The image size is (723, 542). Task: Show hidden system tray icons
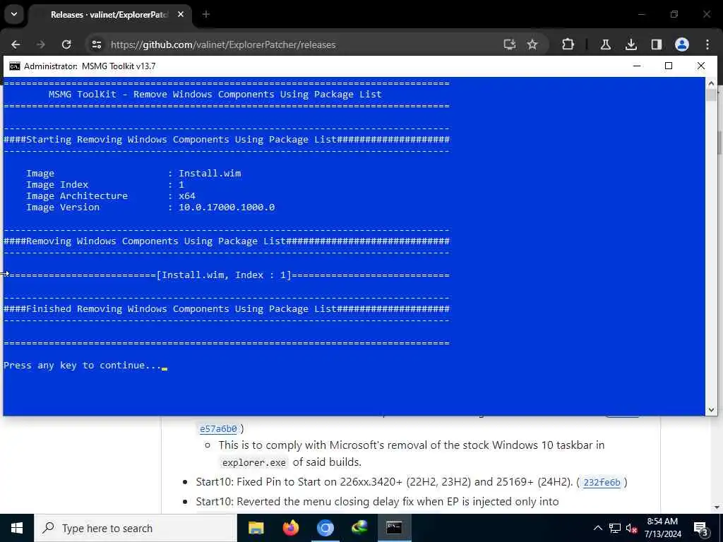[597, 528]
